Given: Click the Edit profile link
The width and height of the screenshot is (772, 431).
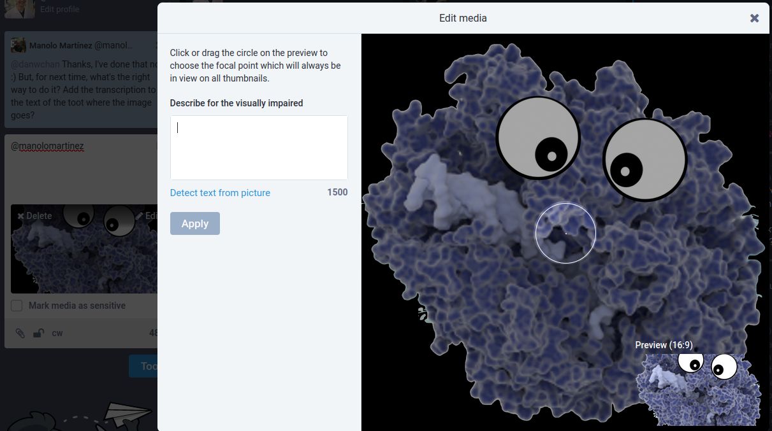Looking at the screenshot, I should pyautogui.click(x=60, y=10).
